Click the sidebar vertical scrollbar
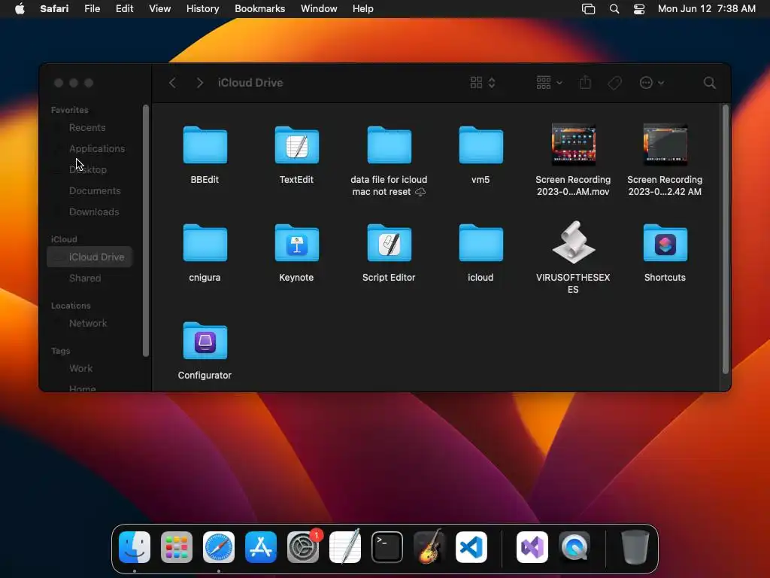This screenshot has width=770, height=578. (145, 230)
